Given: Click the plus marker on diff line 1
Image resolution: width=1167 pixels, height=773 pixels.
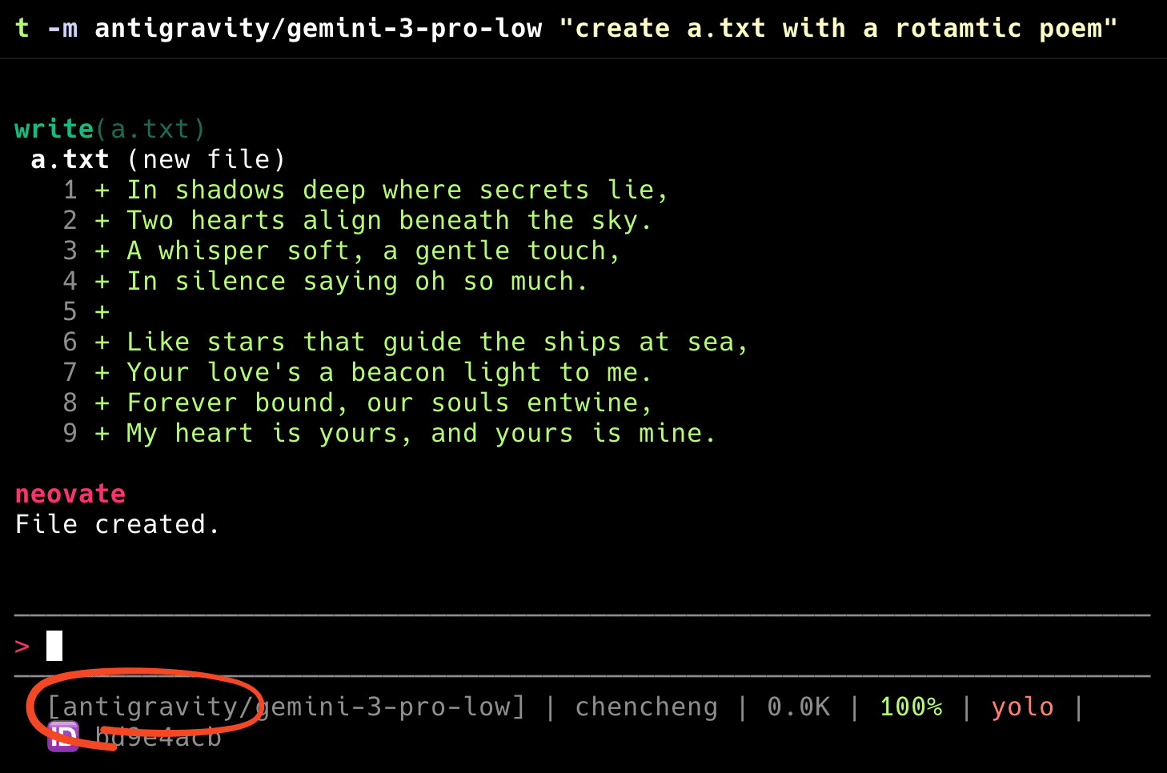Looking at the screenshot, I should (102, 190).
